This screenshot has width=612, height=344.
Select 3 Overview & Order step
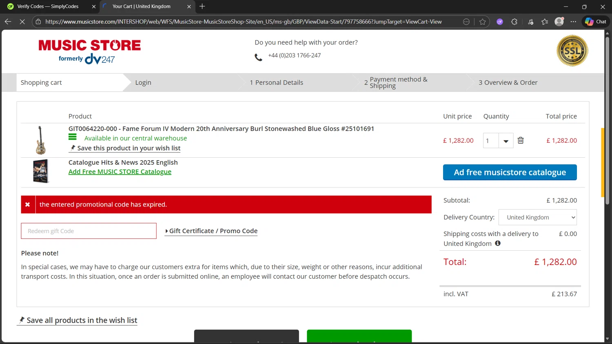pyautogui.click(x=508, y=82)
